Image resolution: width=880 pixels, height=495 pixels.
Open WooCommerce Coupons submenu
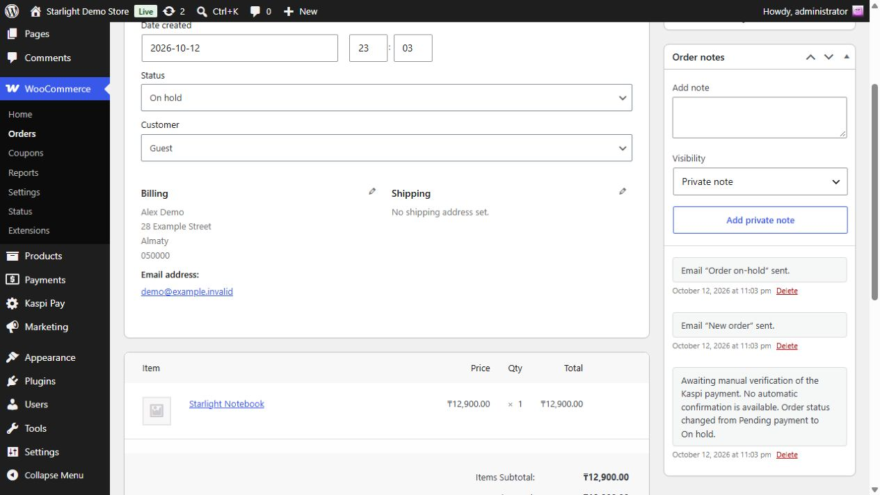(26, 153)
